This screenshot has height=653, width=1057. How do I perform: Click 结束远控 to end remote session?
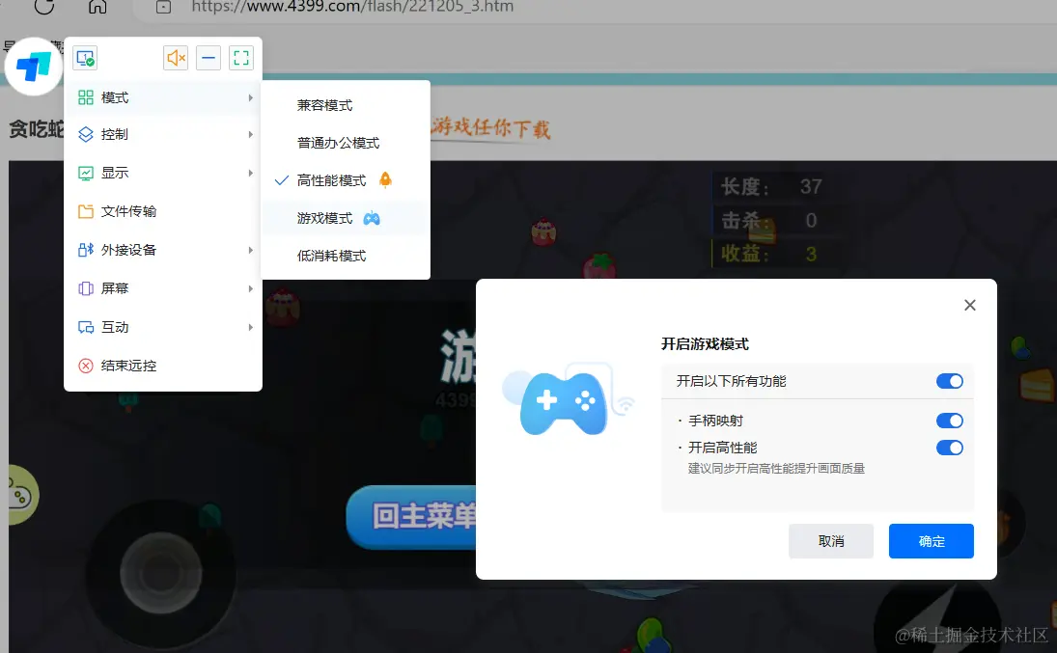(x=162, y=366)
